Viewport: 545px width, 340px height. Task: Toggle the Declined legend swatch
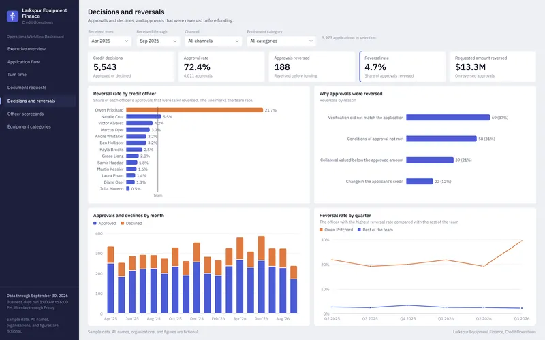coord(123,224)
